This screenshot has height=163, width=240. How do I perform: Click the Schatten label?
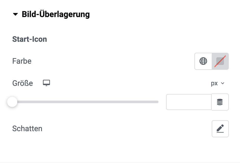coord(27,129)
